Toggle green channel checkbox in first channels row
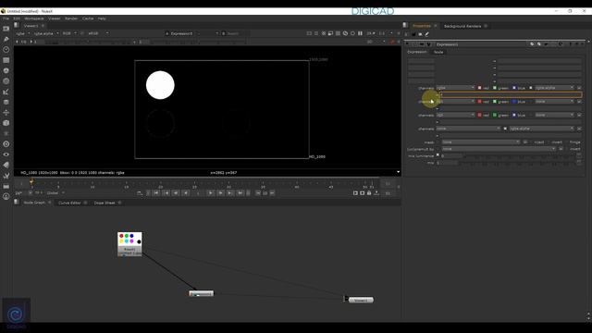Screen dimensions: 592x333 [x=495, y=88]
